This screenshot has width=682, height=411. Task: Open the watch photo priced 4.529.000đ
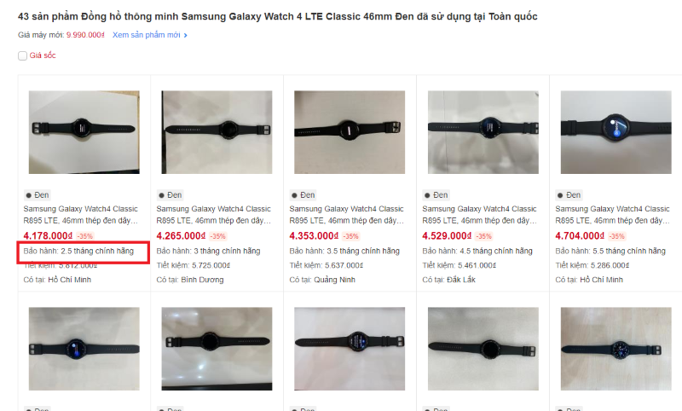click(483, 132)
